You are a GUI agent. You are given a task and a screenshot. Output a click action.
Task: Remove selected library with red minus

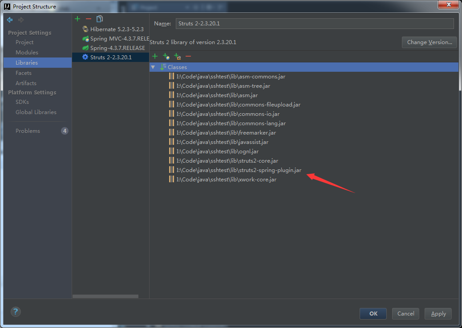(x=88, y=19)
